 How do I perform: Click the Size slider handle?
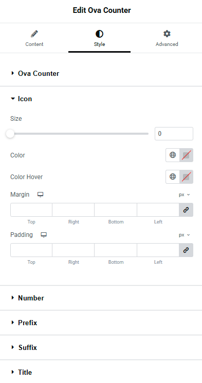click(x=10, y=134)
